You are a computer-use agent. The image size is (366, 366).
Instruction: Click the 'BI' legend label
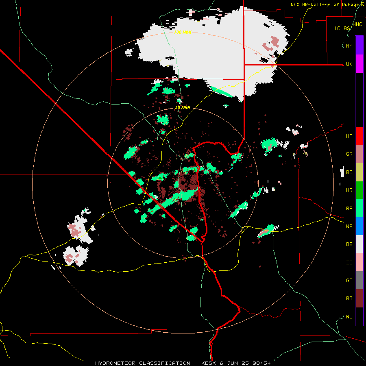click(349, 298)
